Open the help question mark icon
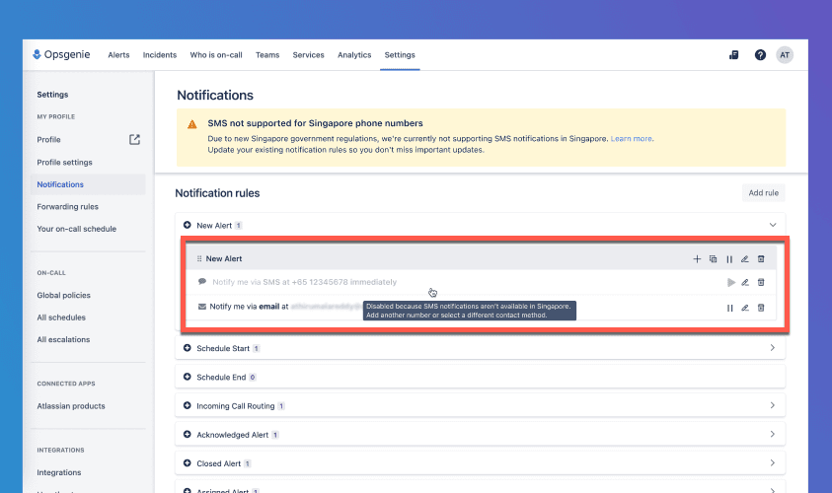832x493 pixels. [760, 55]
